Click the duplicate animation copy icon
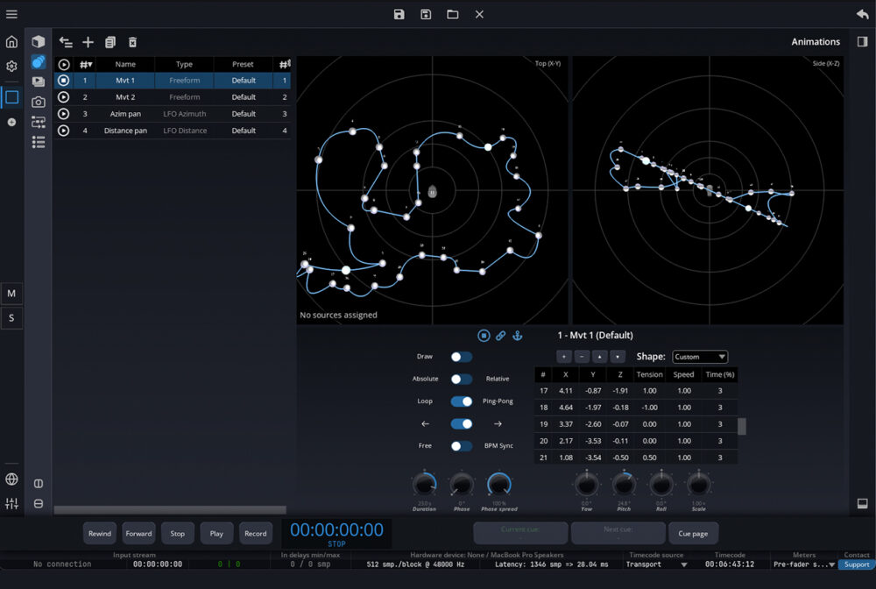 (x=110, y=42)
